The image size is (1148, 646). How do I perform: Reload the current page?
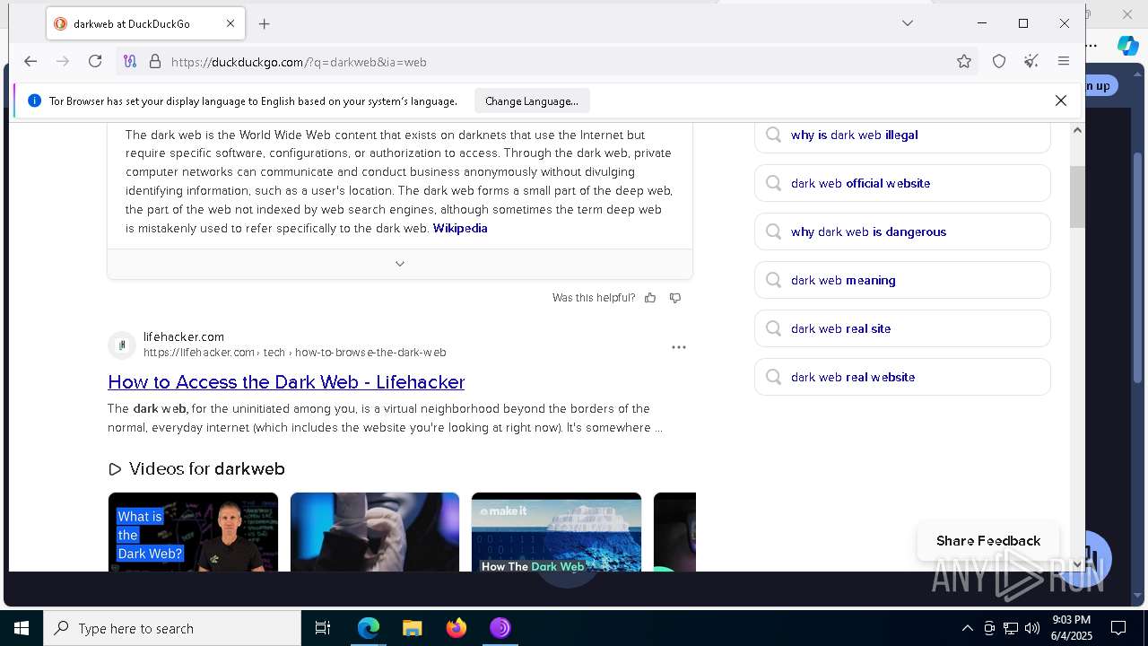click(95, 61)
